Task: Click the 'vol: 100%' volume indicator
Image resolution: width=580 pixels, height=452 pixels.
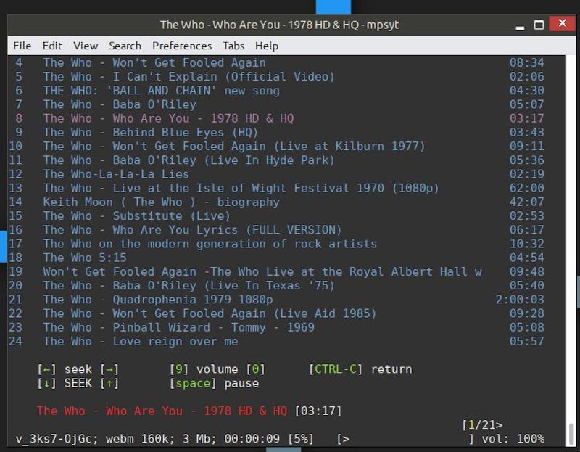Action: pos(513,439)
